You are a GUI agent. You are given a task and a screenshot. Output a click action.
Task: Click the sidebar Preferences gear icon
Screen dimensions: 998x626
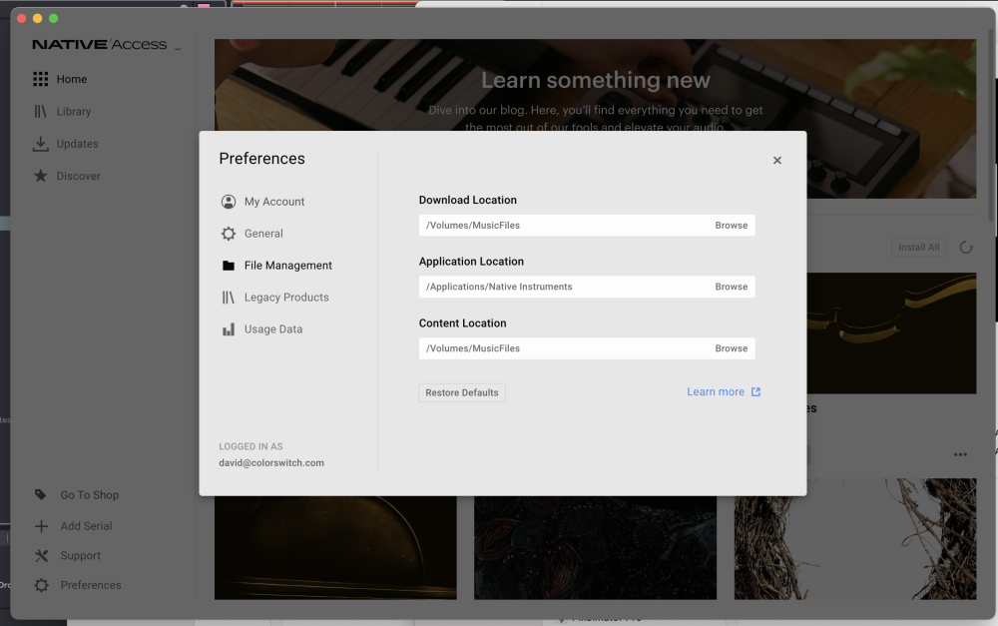pos(41,585)
